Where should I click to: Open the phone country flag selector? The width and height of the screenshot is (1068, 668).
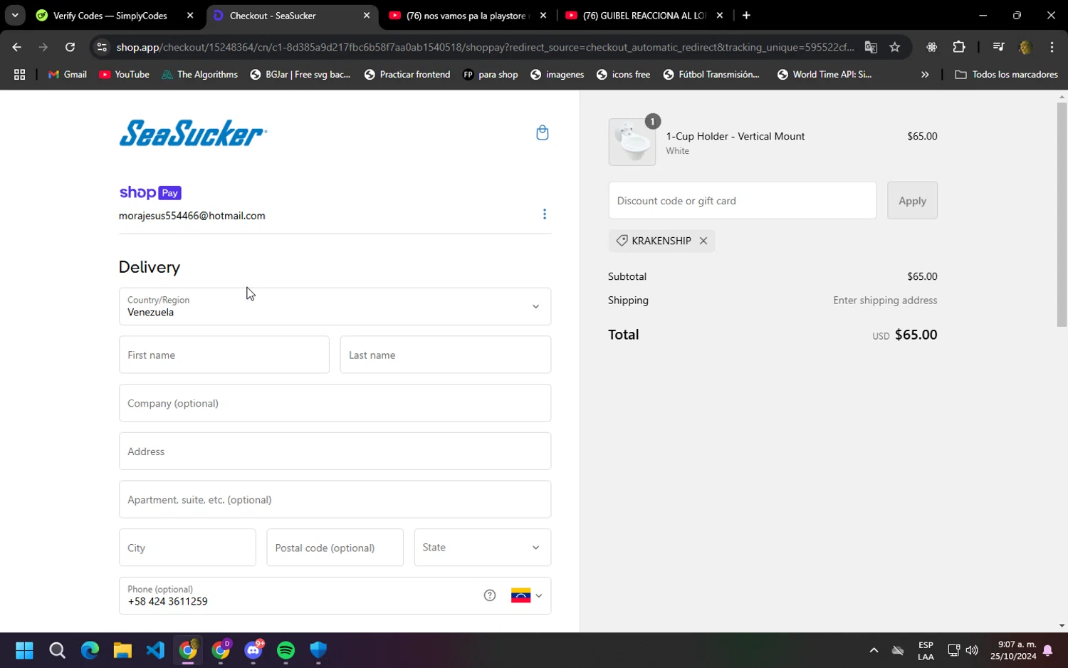(526, 595)
